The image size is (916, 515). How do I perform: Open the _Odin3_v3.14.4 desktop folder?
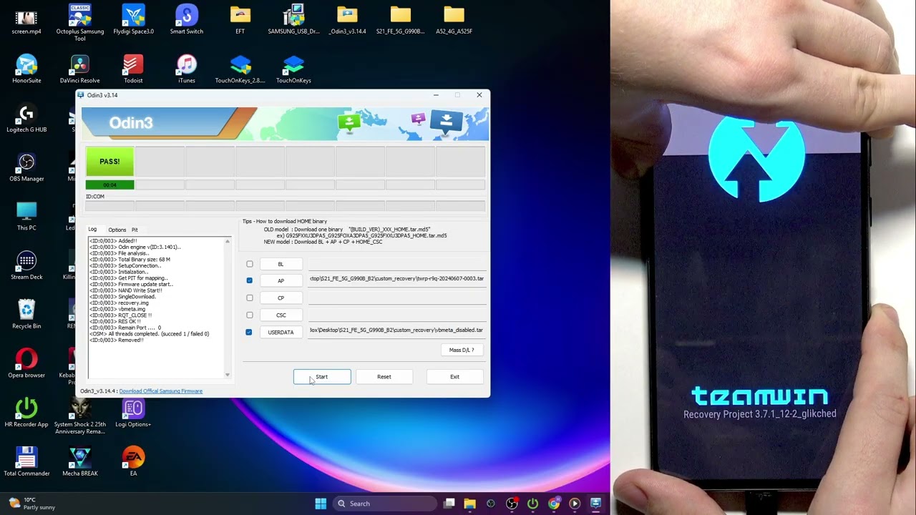[347, 19]
